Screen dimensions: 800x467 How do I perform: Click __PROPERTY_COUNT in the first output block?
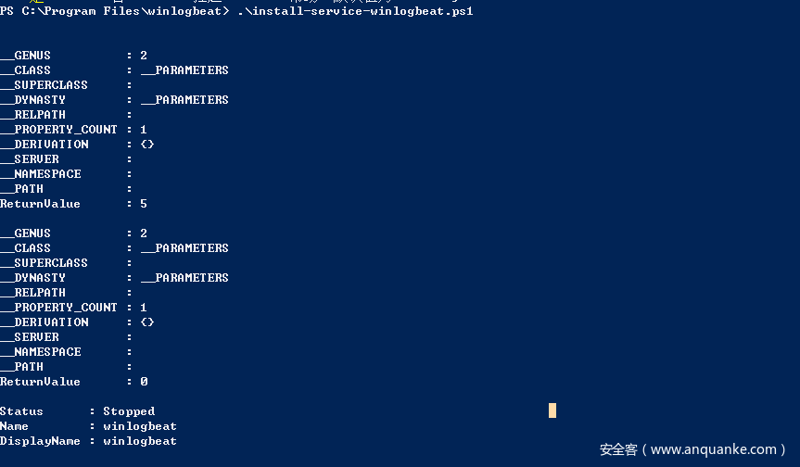click(59, 130)
